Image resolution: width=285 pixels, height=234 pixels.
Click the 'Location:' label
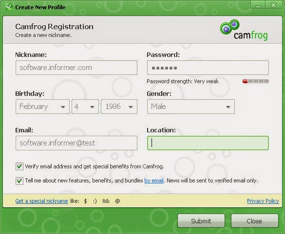pyautogui.click(x=161, y=130)
